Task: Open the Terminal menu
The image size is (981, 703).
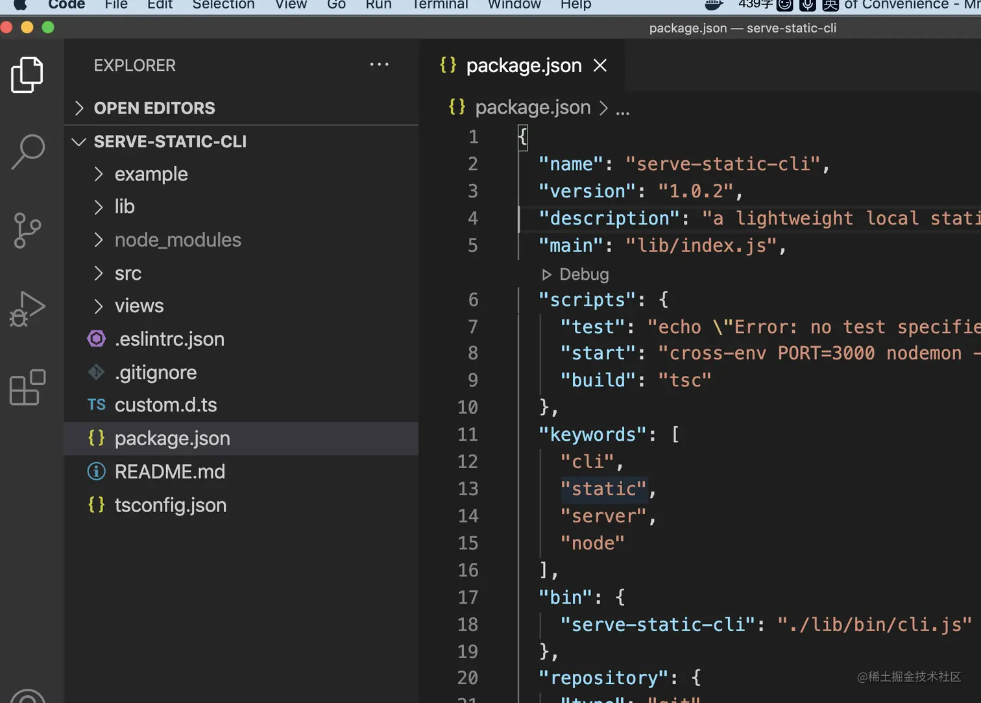Action: tap(440, 5)
